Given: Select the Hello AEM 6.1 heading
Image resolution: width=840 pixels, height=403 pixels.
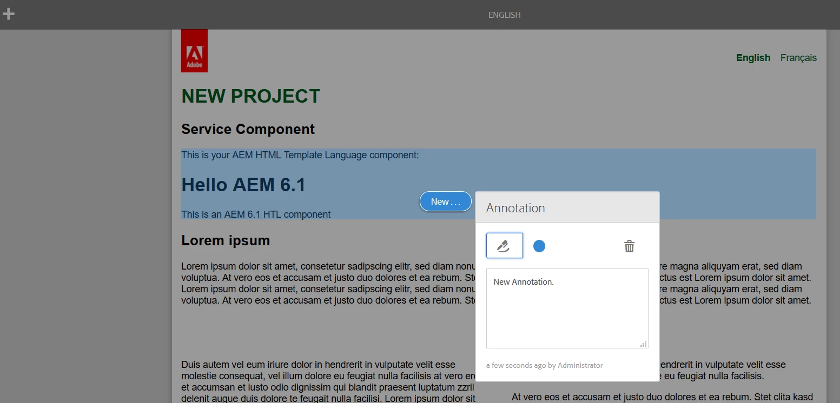Looking at the screenshot, I should pos(243,185).
